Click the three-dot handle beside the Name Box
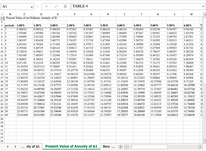 38,7
